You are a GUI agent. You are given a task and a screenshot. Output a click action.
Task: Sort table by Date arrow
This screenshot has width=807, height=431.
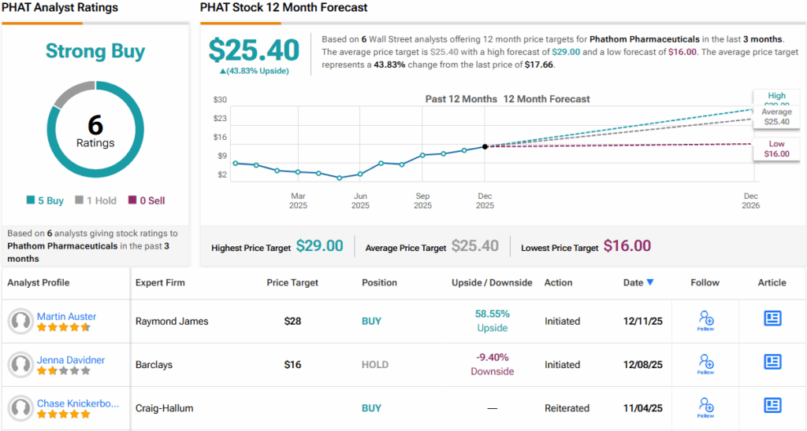pos(650,282)
